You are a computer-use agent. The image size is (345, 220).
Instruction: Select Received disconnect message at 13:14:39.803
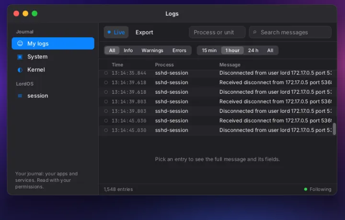275,101
